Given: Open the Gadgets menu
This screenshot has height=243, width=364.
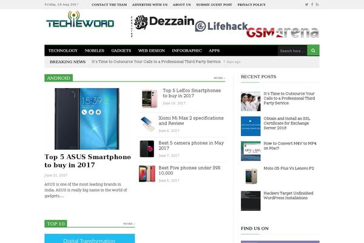Looking at the screenshot, I should click(x=121, y=50).
